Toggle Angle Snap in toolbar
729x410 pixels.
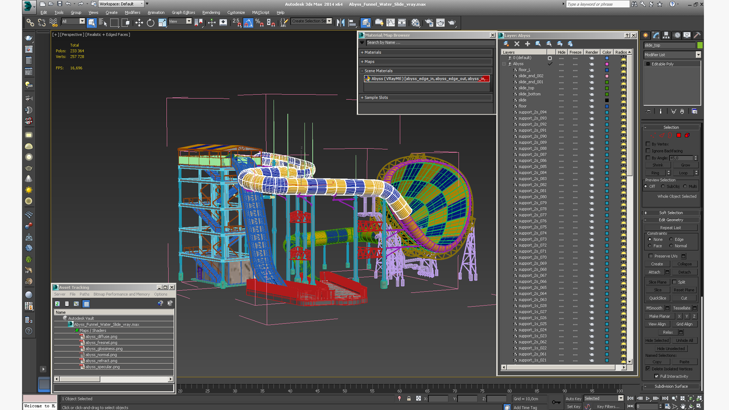248,23
